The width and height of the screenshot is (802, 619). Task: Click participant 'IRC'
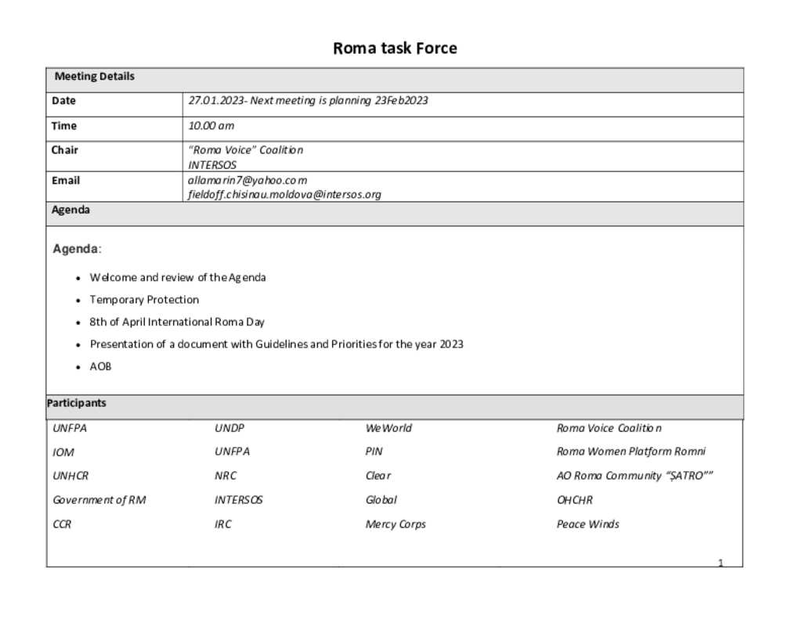pyautogui.click(x=223, y=524)
